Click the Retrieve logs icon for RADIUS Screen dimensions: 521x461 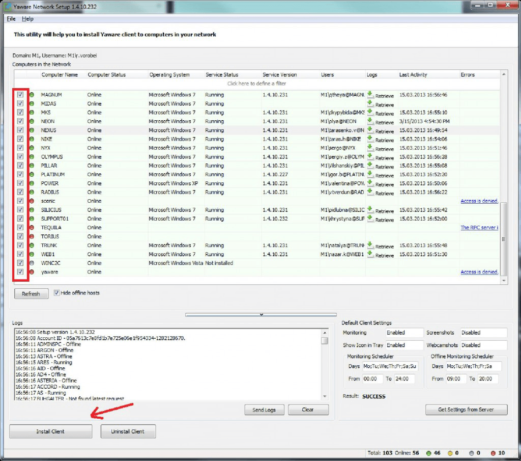point(370,192)
